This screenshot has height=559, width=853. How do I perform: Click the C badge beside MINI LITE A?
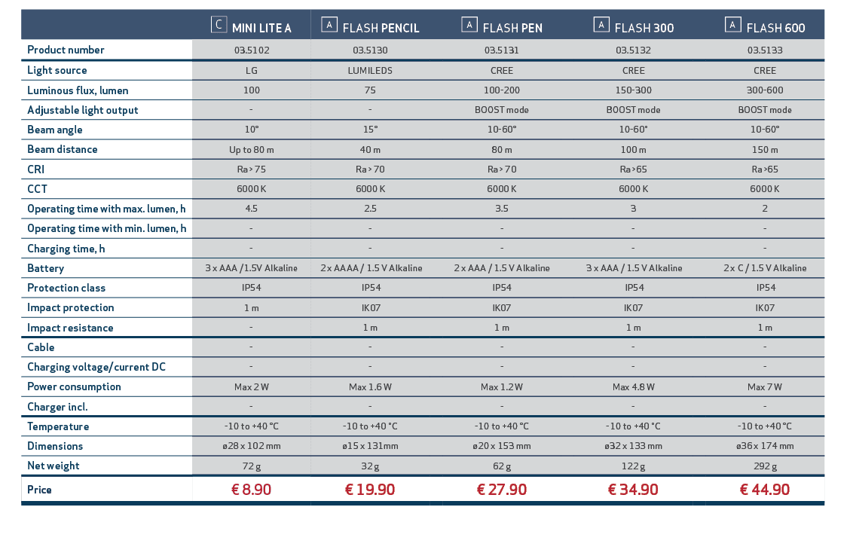tap(219, 25)
